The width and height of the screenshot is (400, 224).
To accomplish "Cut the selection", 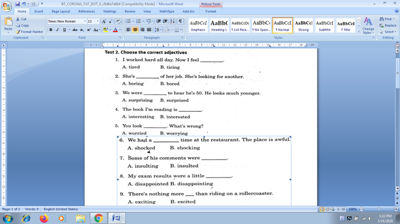I will (x=21, y=19).
